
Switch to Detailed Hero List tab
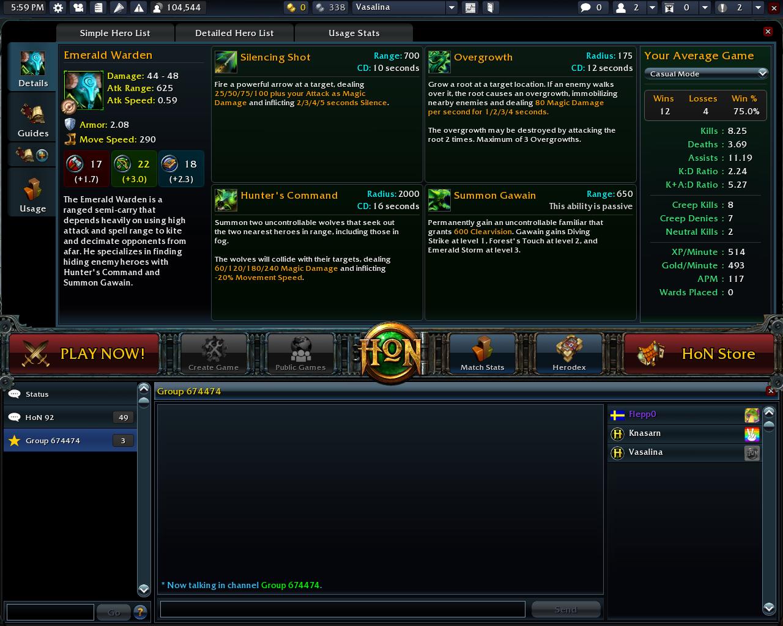234,33
